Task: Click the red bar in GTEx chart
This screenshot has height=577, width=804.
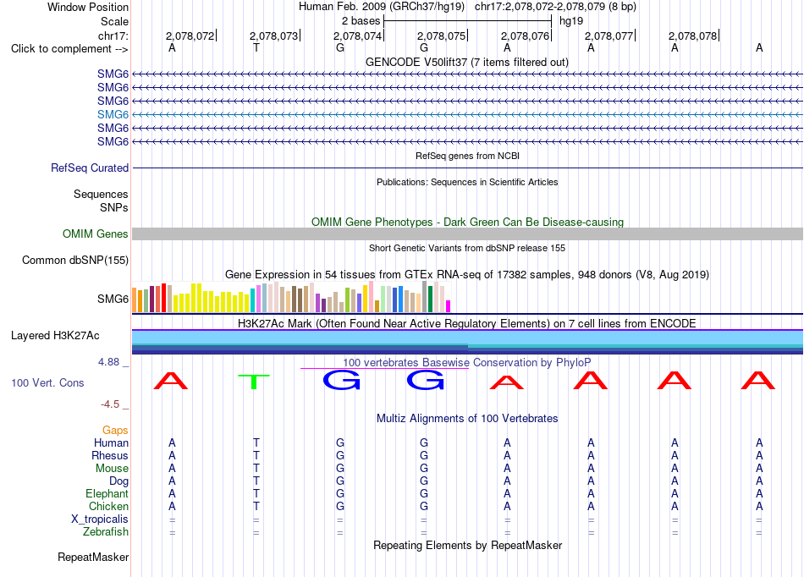Action: 163,298
